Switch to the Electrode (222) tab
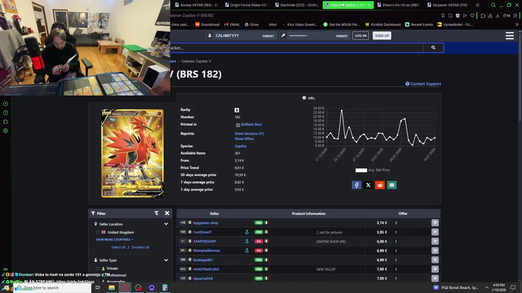Image resolution: width=522 pixels, height=293 pixels. [x=296, y=5]
